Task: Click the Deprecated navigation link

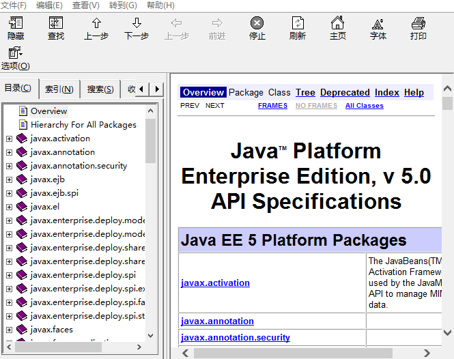Action: pyautogui.click(x=345, y=92)
